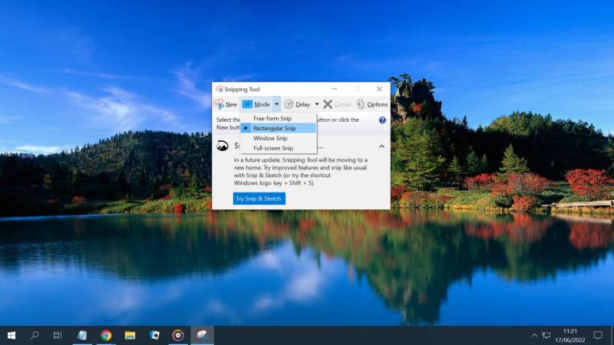Image resolution: width=614 pixels, height=345 pixels.
Task: Click the Try Snip & Sketch button
Action: point(259,199)
